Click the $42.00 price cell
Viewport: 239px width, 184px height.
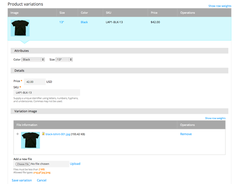(155, 22)
